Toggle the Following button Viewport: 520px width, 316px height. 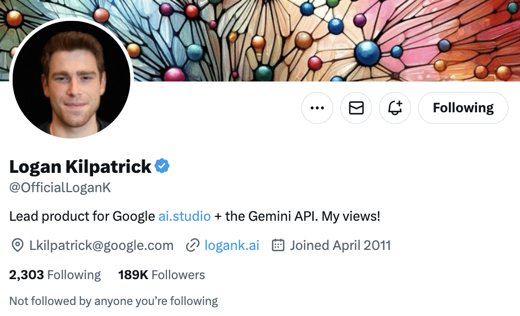pyautogui.click(x=463, y=108)
